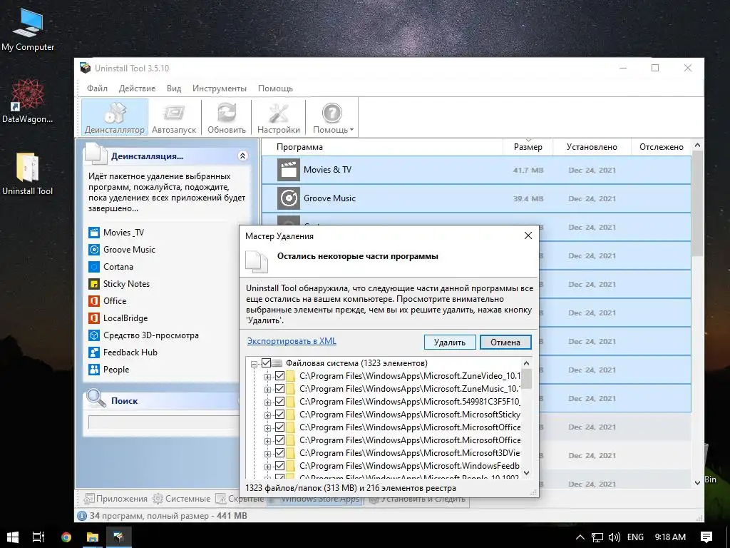Viewport: 730px width, 548px height.
Task: Uncheck the Microsoft.ZuneMusic folder checkbox
Action: point(279,389)
